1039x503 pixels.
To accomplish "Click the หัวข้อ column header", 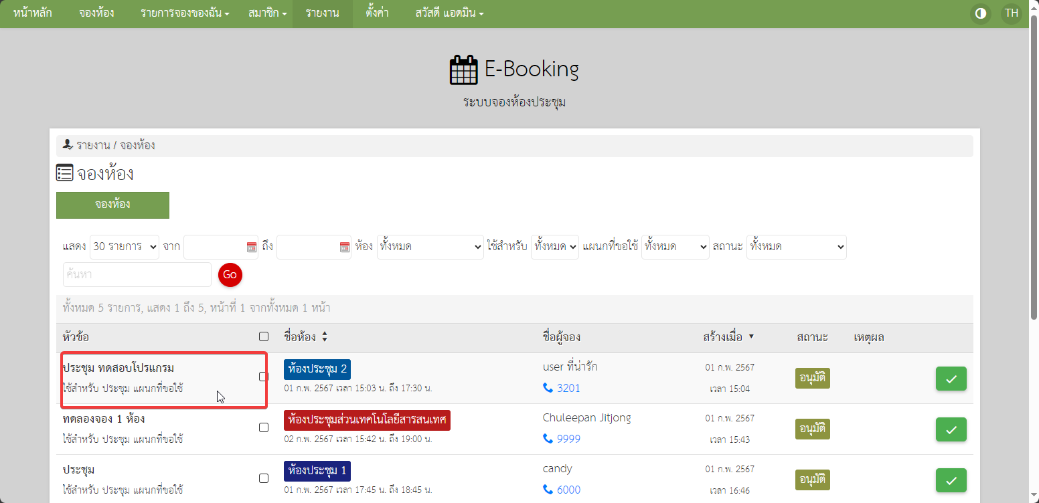I will click(76, 337).
